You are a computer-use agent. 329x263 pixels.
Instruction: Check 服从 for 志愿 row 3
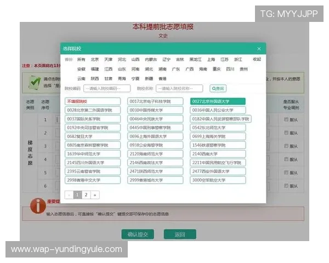pyautogui.click(x=286, y=146)
